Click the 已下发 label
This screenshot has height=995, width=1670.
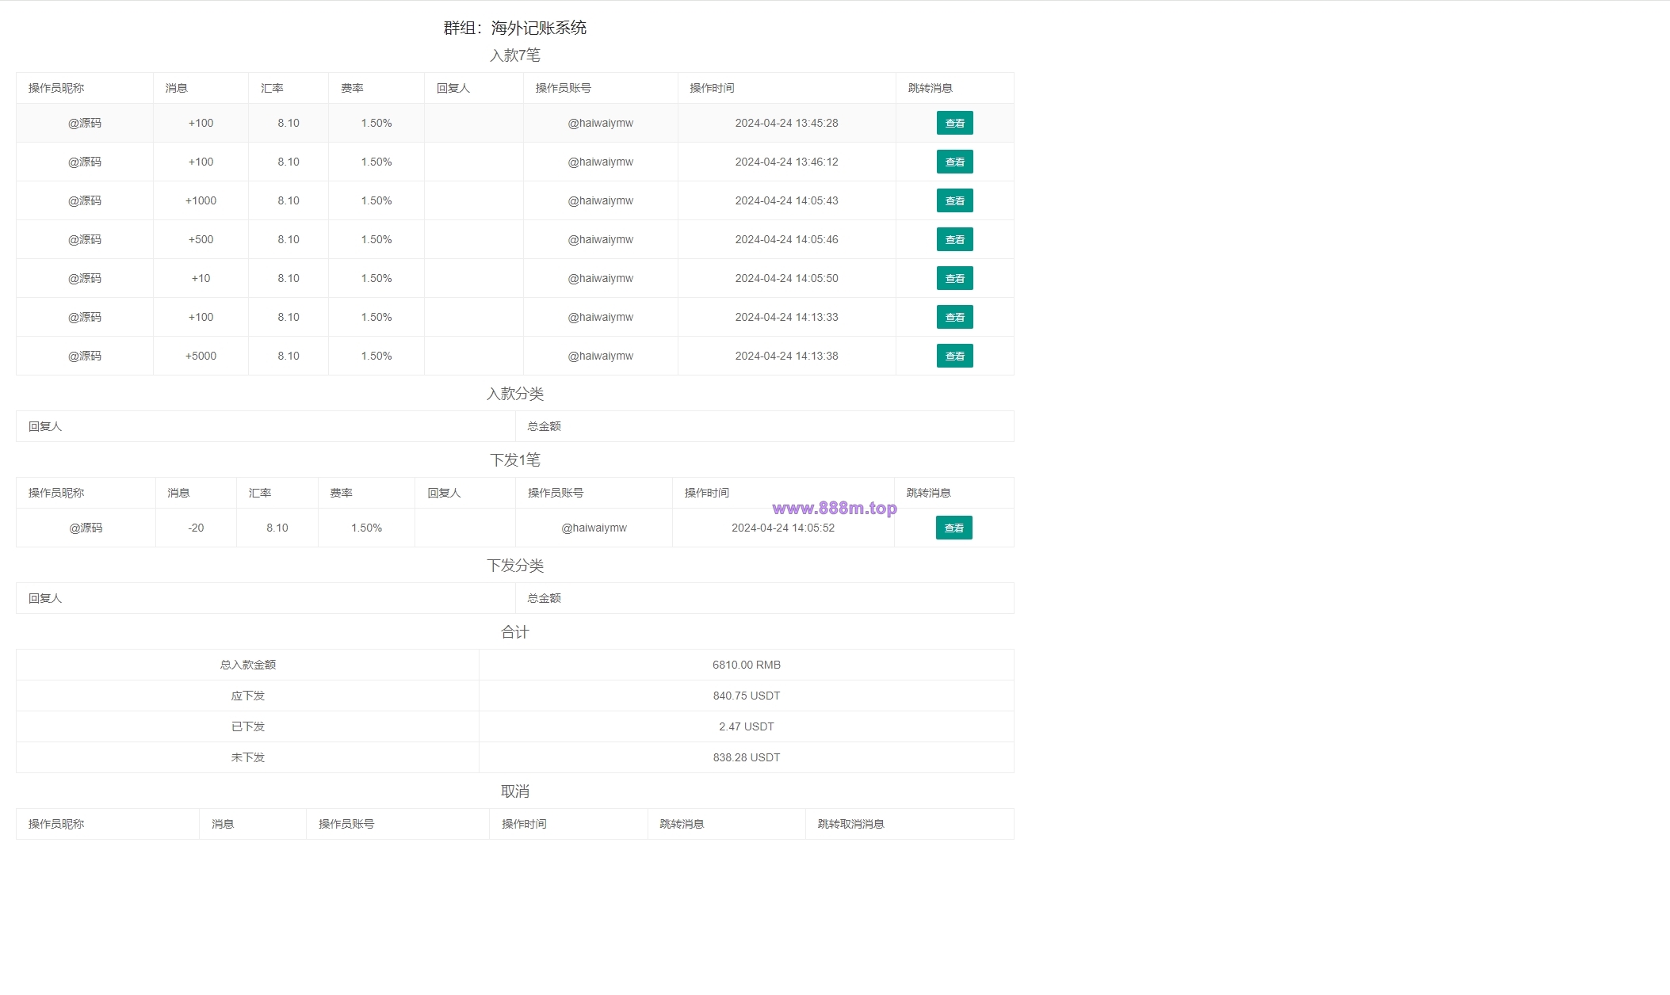(248, 726)
